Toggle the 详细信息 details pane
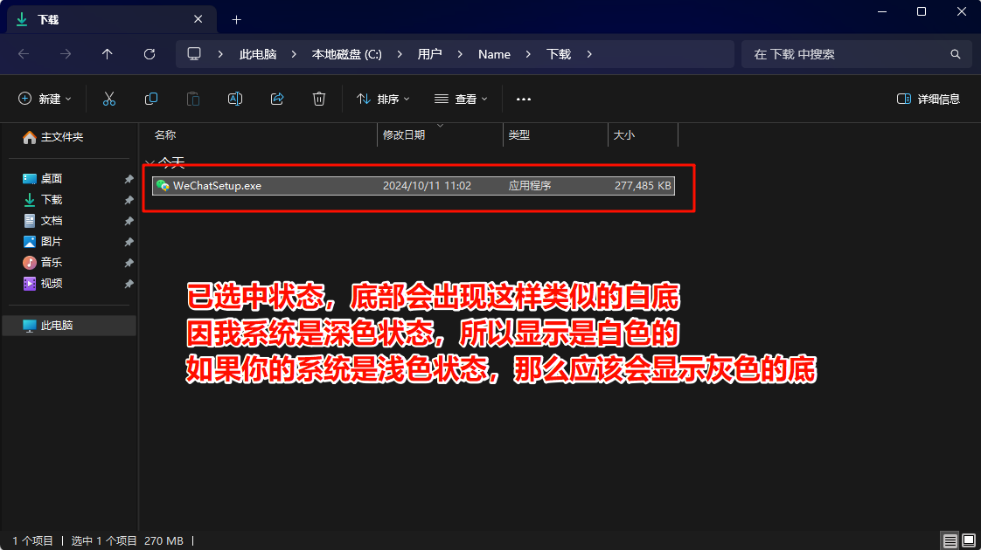Viewport: 981px width, 550px height. tap(929, 100)
